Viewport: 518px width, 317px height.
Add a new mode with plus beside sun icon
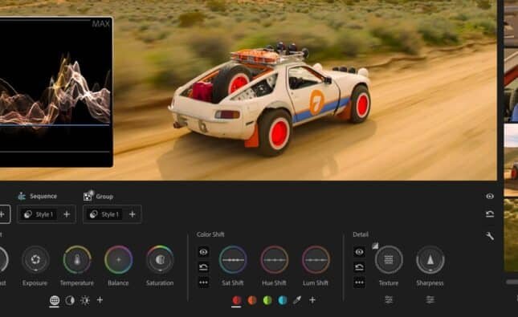(100, 300)
